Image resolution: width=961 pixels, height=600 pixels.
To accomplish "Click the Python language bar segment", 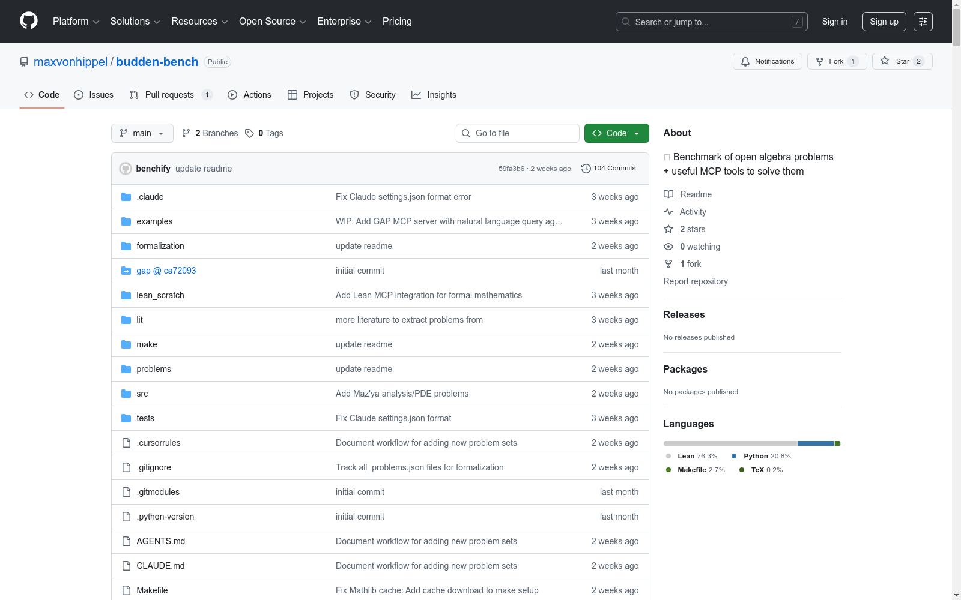I will 816,443.
